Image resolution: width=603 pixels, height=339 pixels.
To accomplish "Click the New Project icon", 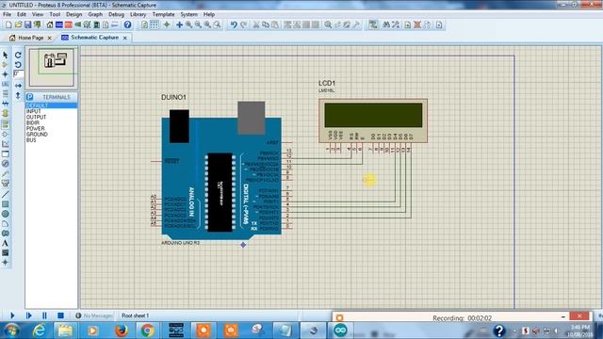I will (x=8, y=25).
